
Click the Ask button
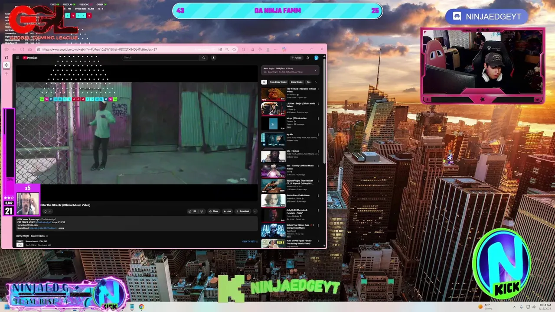[227, 211]
